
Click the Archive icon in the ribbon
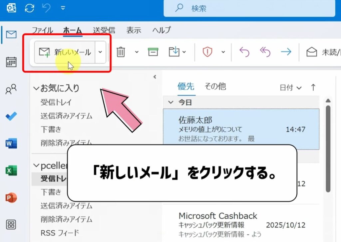153,52
